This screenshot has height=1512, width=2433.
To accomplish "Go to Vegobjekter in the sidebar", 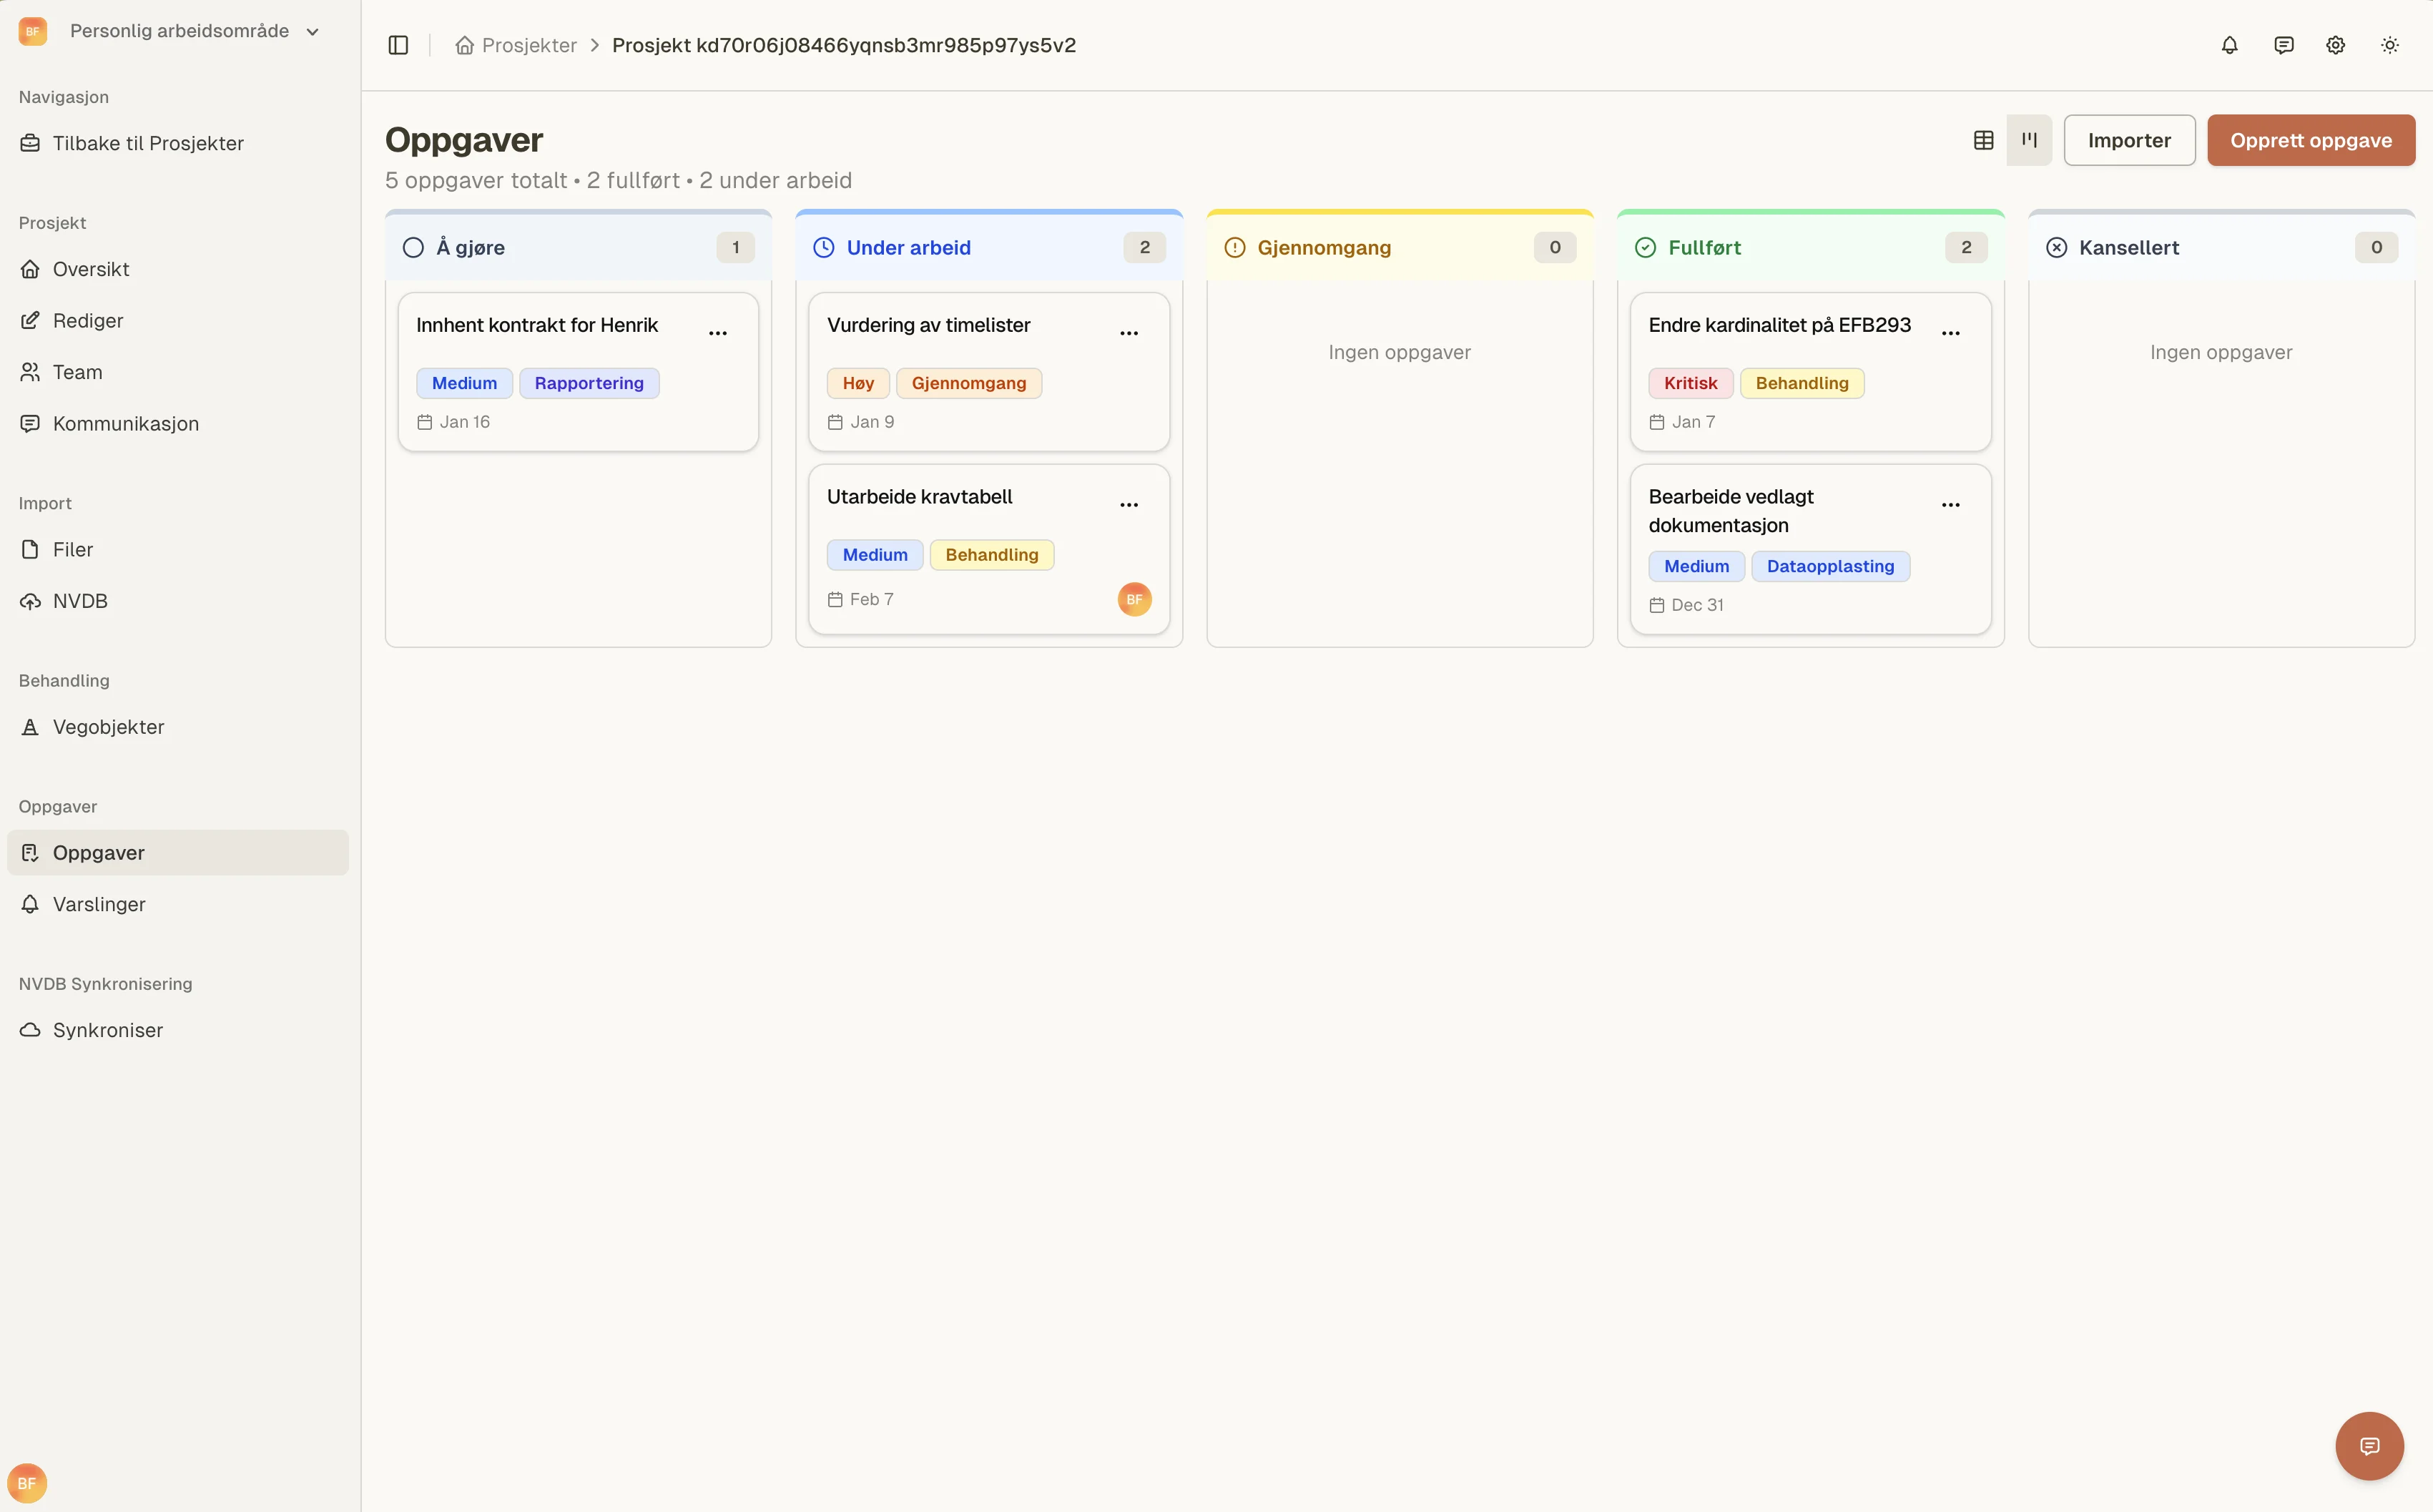I will [x=108, y=727].
